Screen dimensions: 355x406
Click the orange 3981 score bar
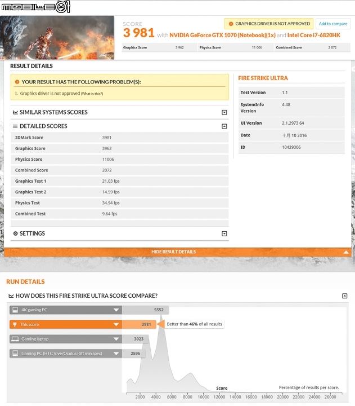point(139,324)
